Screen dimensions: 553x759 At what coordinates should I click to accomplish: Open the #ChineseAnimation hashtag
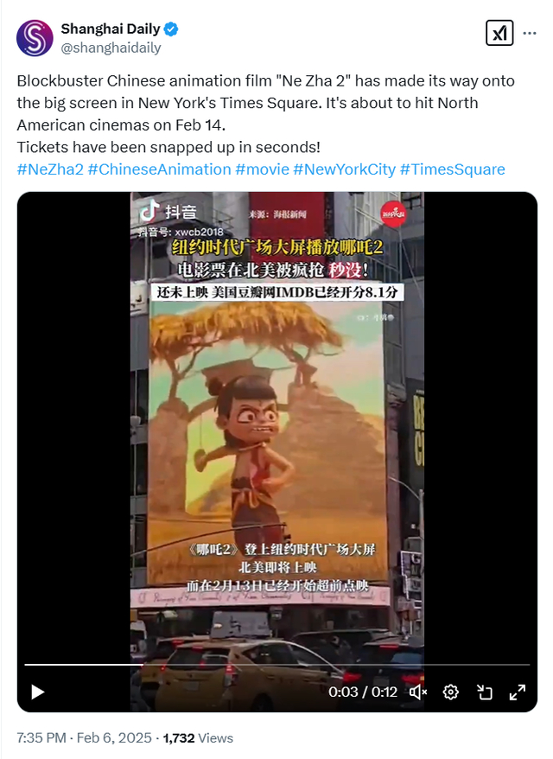pyautogui.click(x=160, y=169)
